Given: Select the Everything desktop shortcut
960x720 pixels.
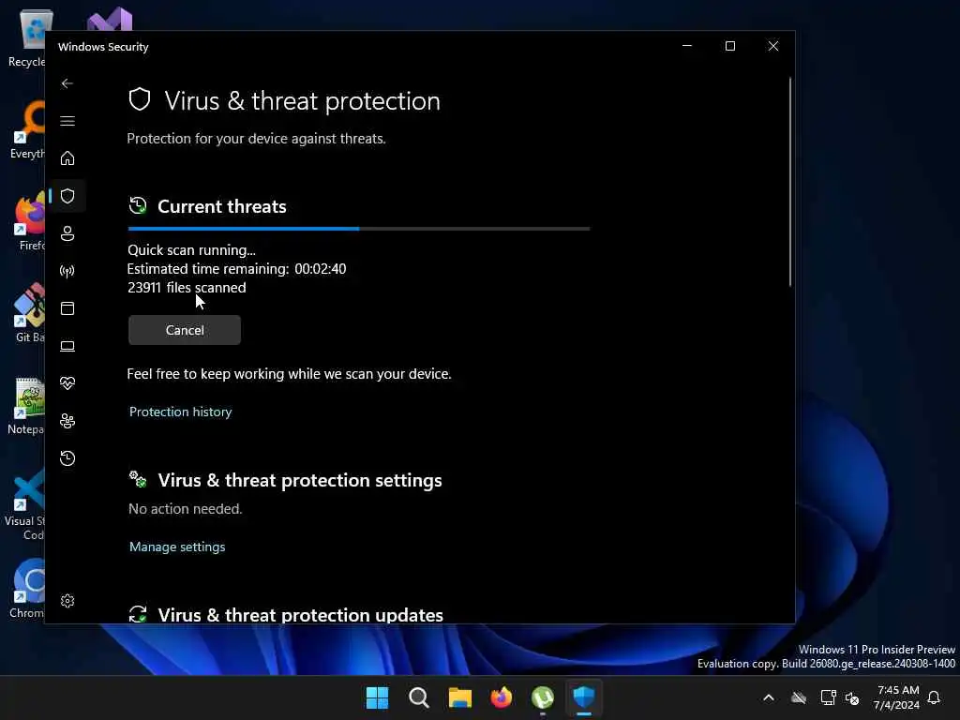Looking at the screenshot, I should (x=28, y=130).
